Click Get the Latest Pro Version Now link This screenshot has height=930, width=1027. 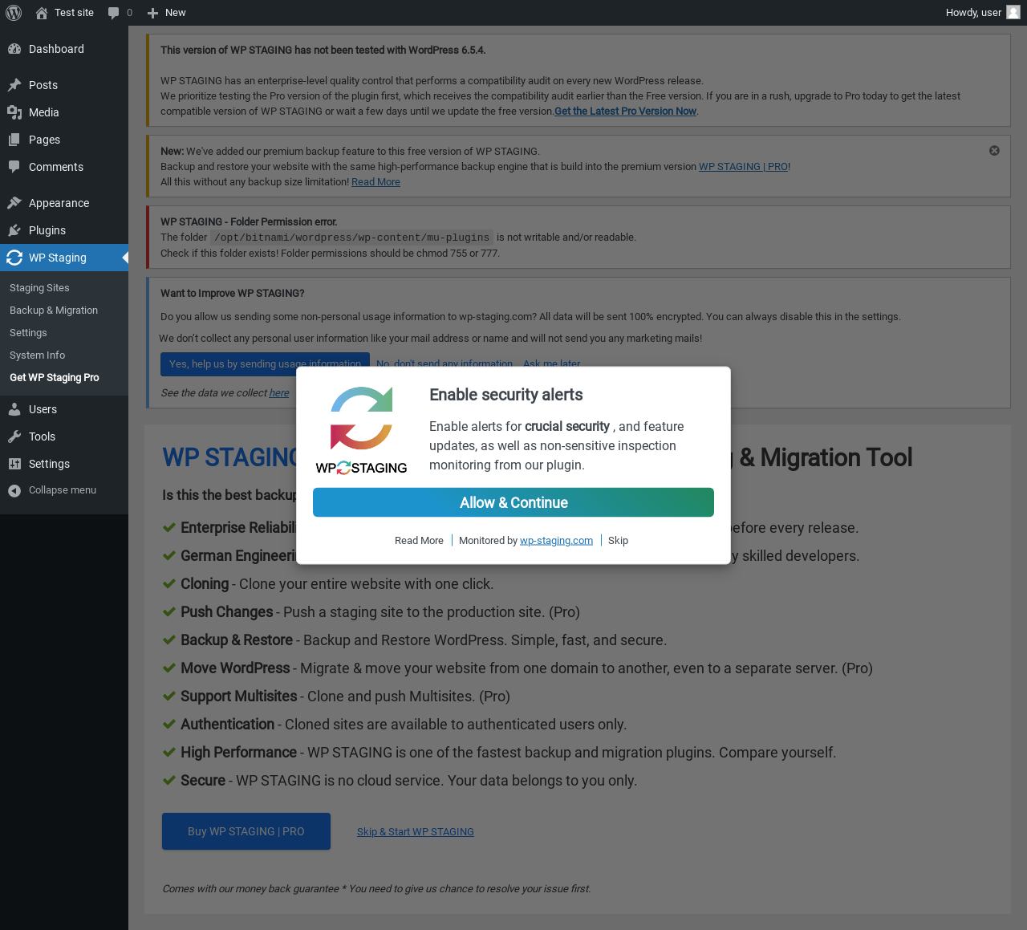click(x=625, y=112)
